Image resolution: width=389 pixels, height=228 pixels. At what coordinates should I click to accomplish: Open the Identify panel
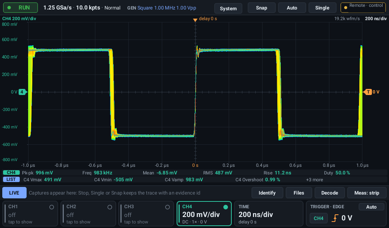click(x=267, y=193)
